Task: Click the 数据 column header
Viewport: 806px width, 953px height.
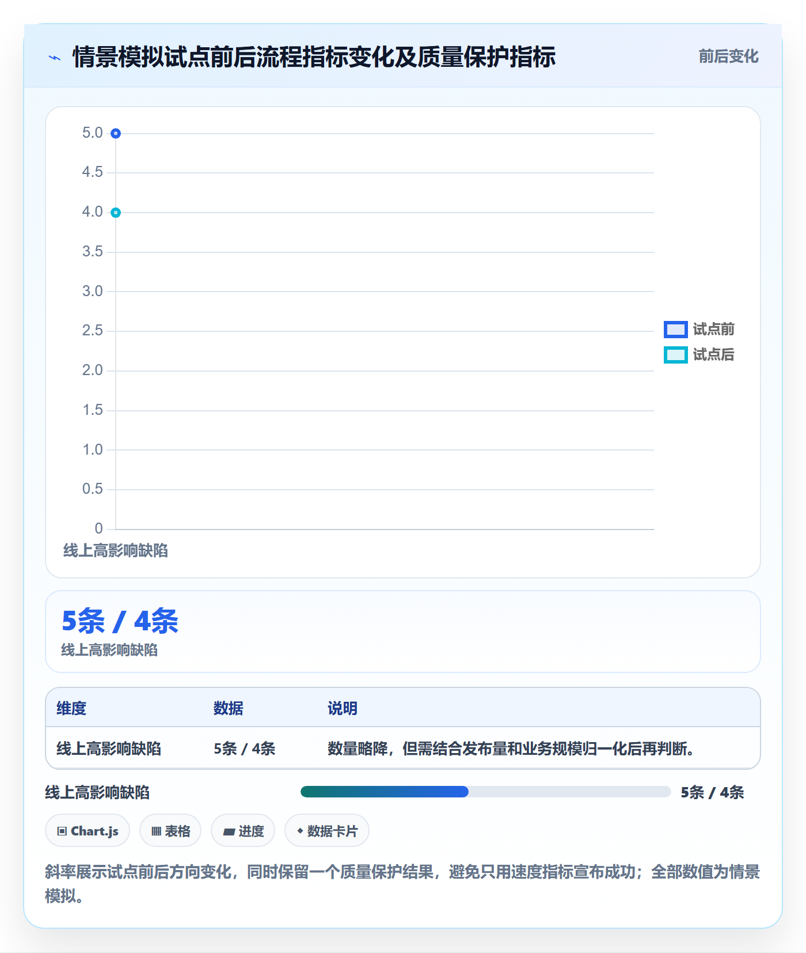Action: 229,708
